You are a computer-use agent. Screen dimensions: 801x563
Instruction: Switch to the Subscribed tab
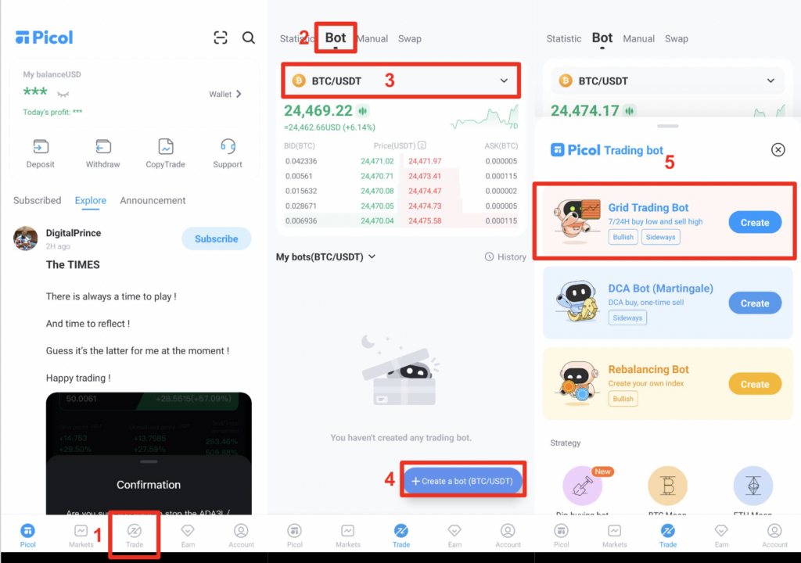38,200
